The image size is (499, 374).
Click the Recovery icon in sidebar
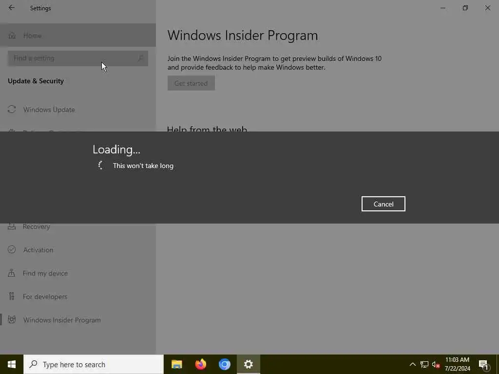click(12, 226)
